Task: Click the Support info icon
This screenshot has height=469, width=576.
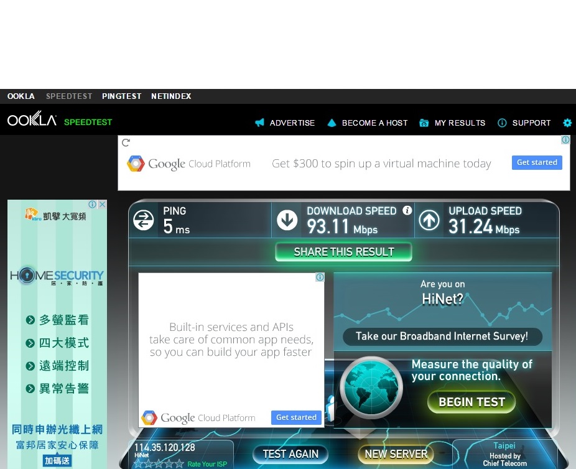Action: point(502,123)
